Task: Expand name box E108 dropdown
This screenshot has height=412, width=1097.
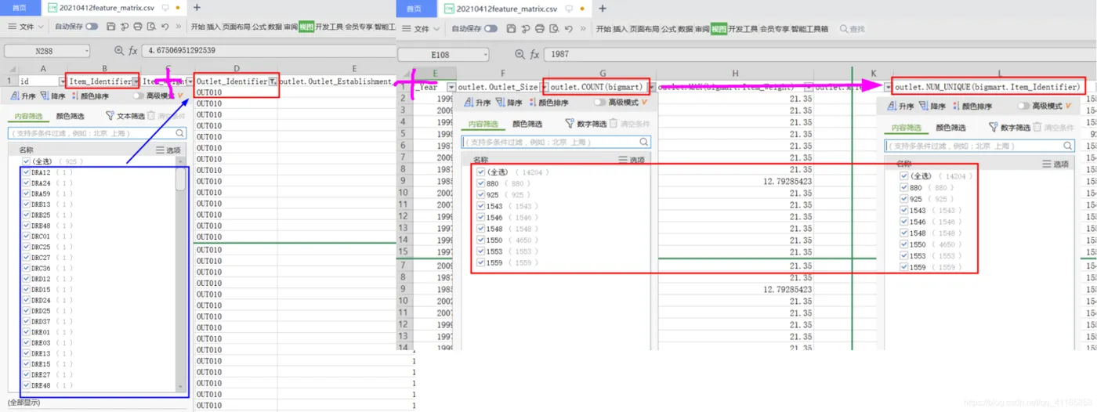Action: 484,55
